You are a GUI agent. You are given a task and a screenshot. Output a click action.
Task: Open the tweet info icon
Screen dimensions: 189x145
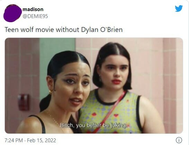pyautogui.click(x=179, y=140)
